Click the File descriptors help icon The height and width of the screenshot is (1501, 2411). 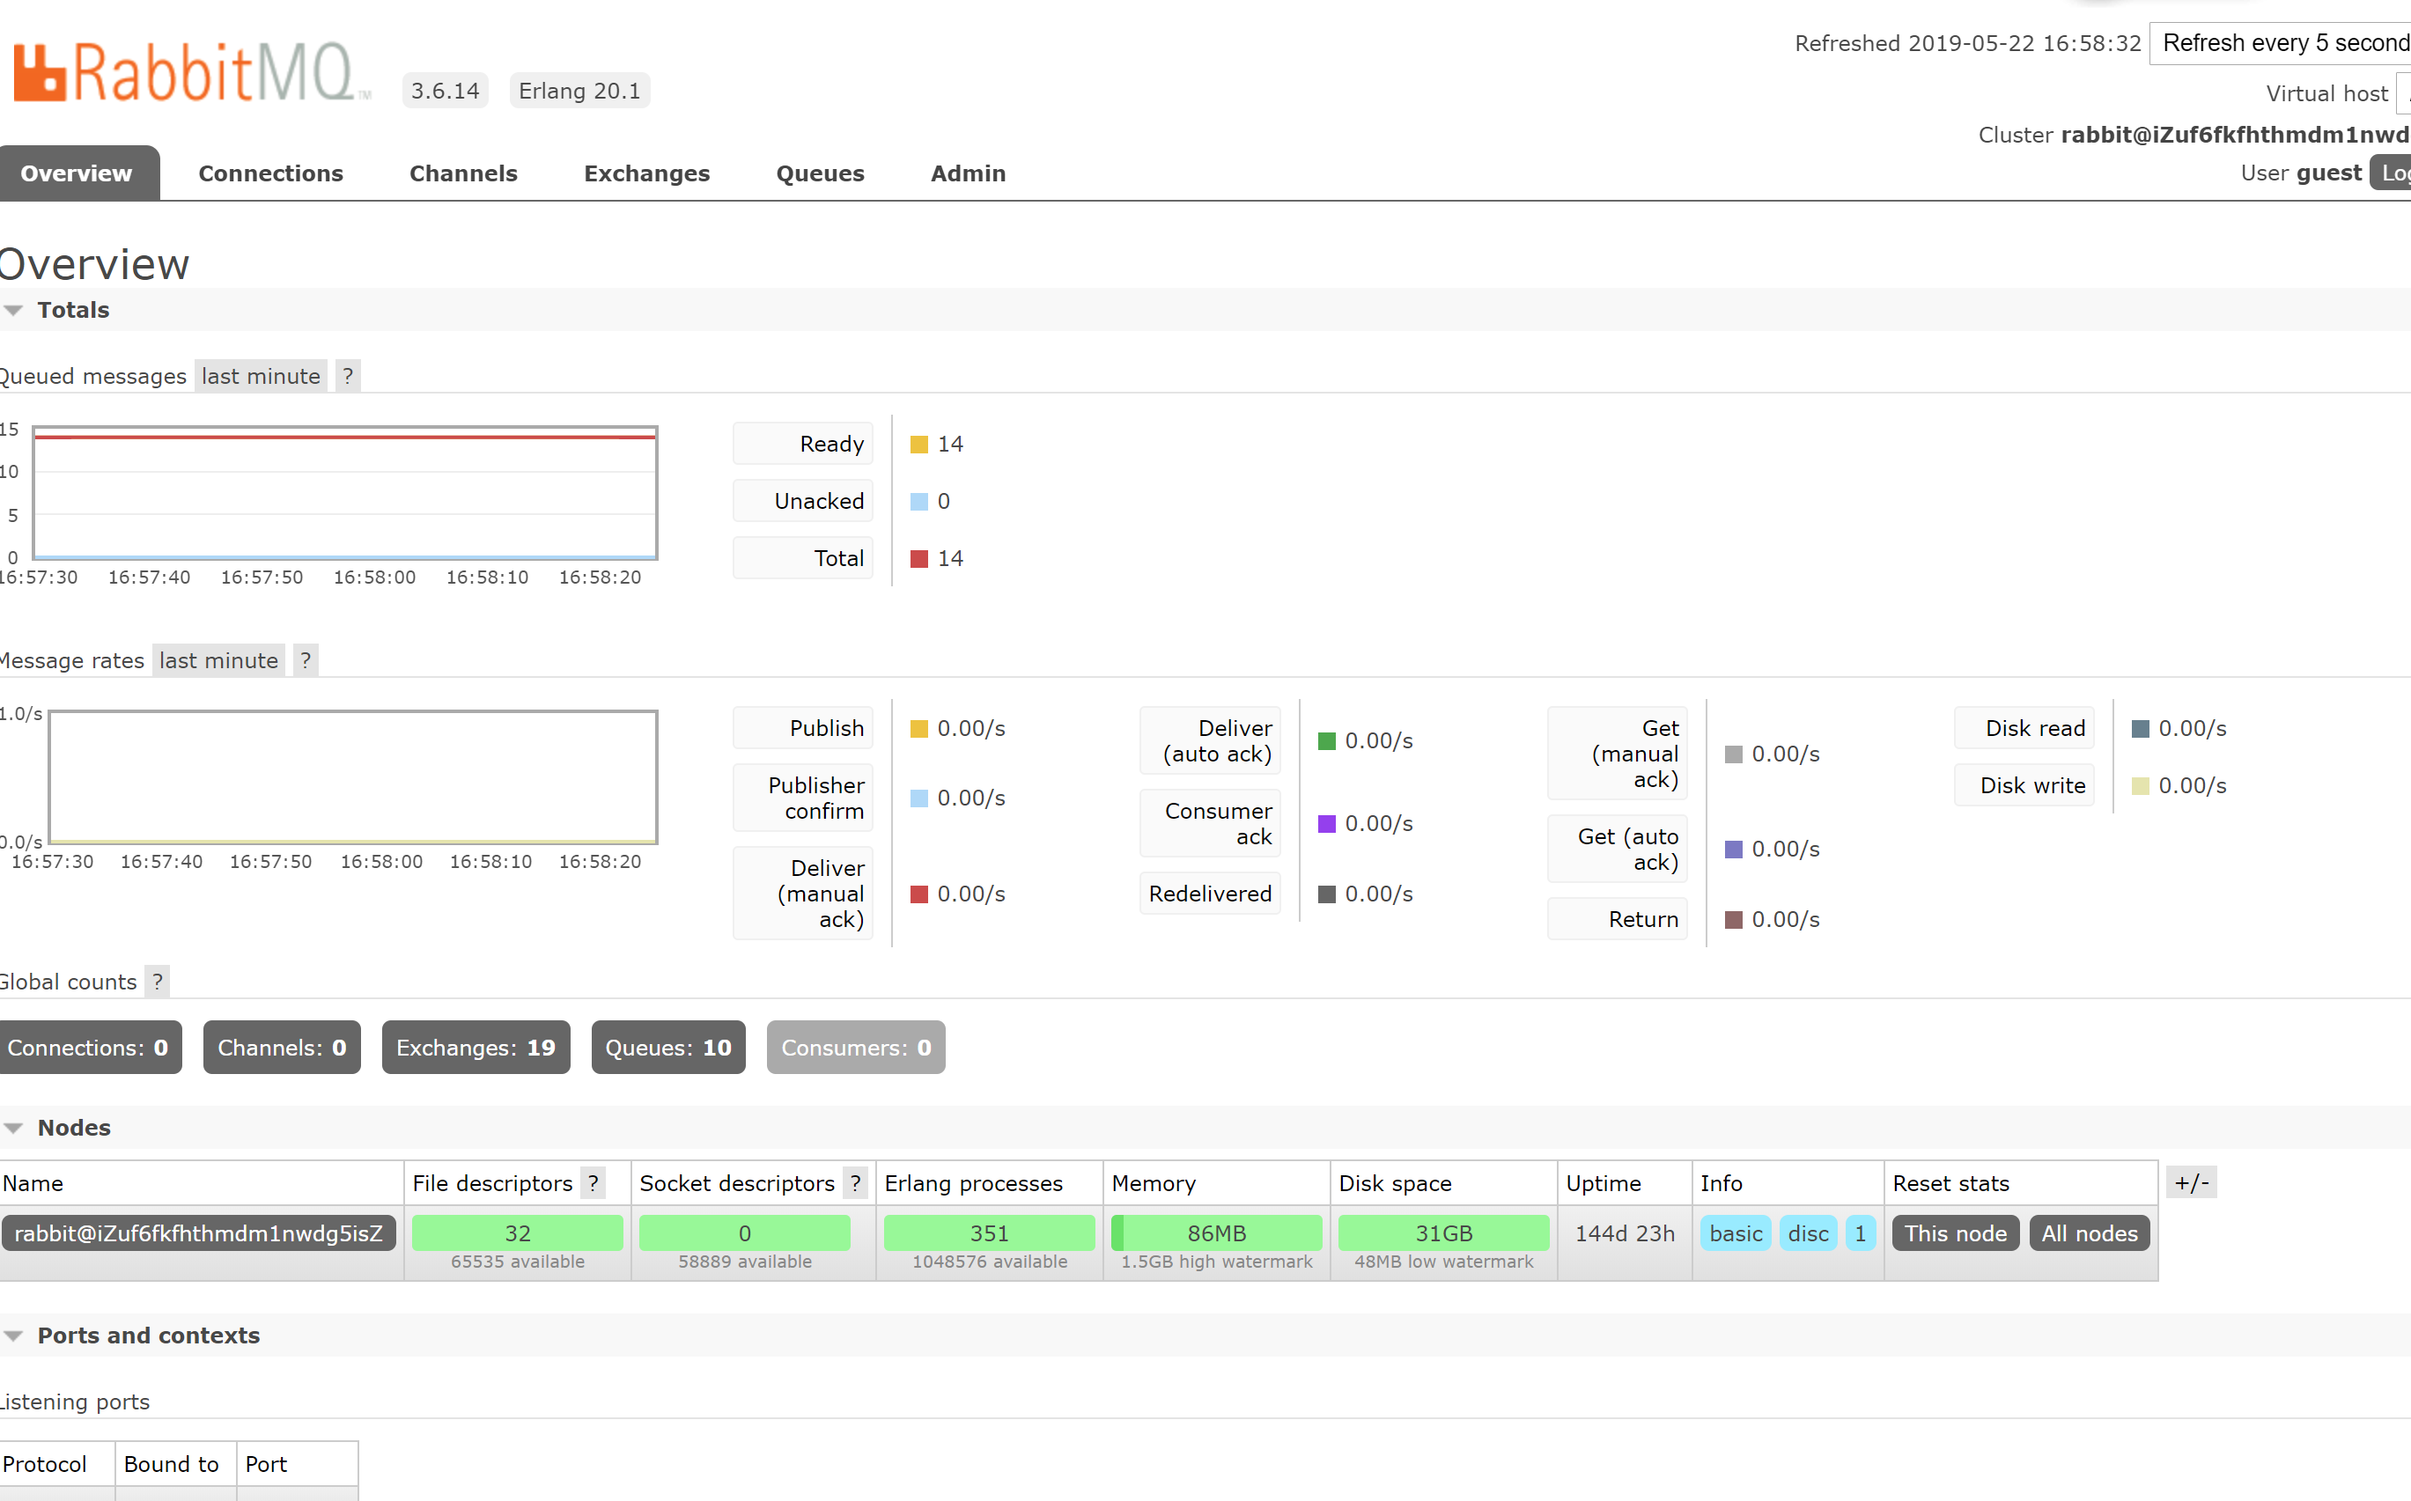pyautogui.click(x=593, y=1183)
